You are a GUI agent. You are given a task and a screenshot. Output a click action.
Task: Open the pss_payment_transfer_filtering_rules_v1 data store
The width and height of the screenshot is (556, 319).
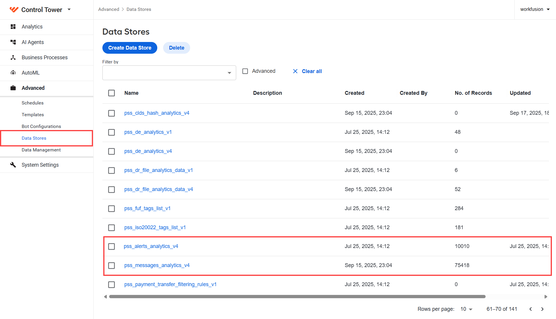click(x=170, y=284)
